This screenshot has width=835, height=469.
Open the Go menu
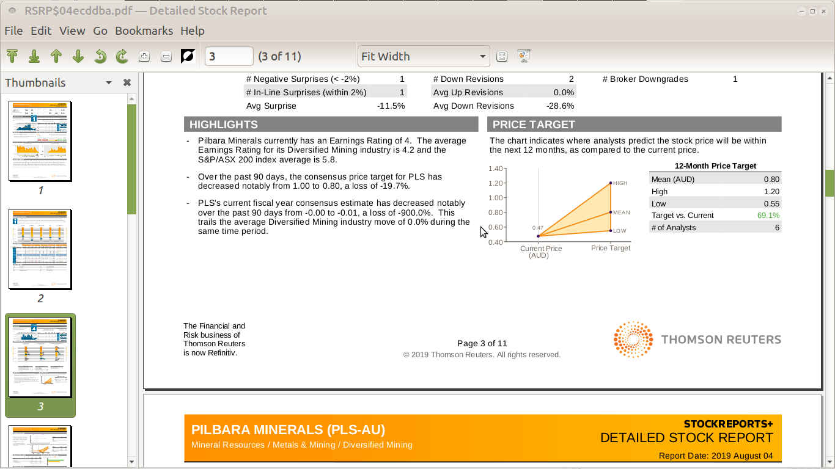click(100, 31)
